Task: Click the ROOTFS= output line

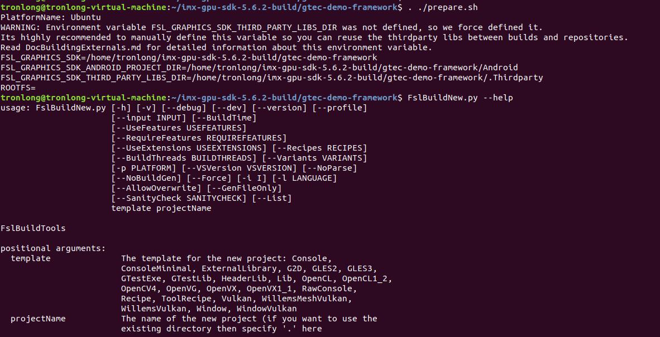Action: (x=18, y=88)
